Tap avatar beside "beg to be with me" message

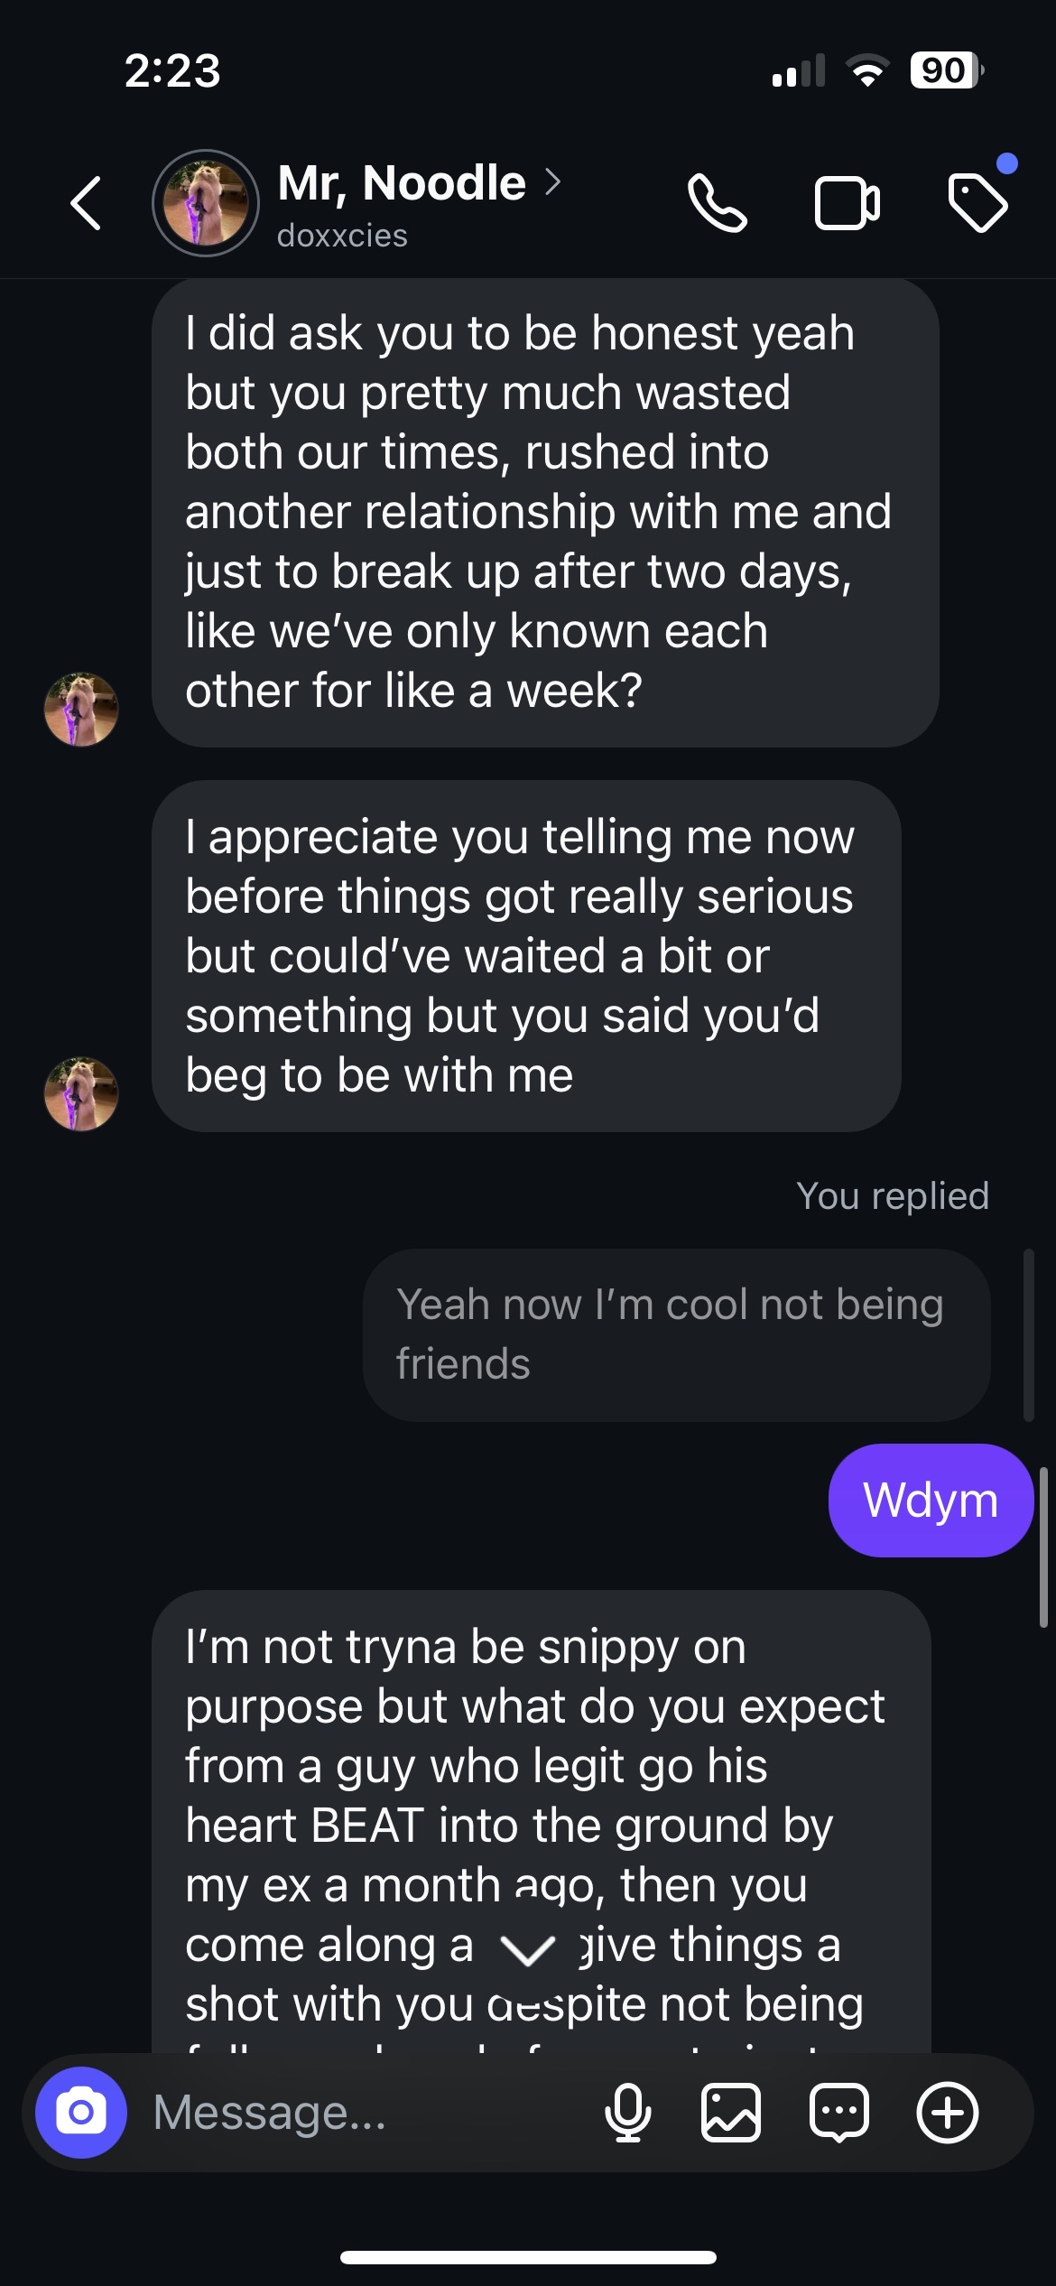pos(81,1094)
